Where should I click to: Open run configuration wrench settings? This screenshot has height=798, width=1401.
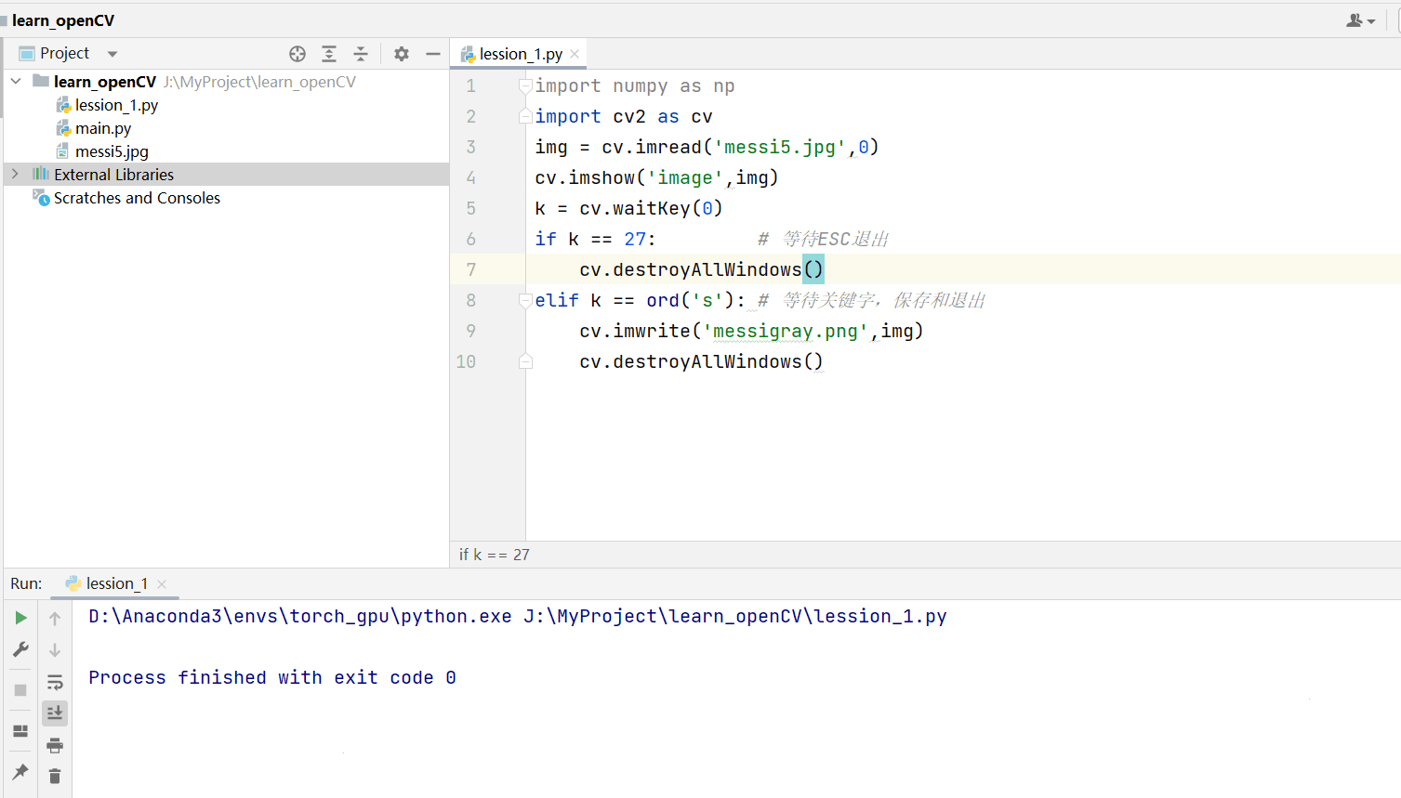pos(20,649)
